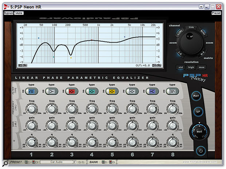Viewport: 226px width, 169px height.
Task: Click the OUT:+0.0 readout on graph
Action: (143, 66)
